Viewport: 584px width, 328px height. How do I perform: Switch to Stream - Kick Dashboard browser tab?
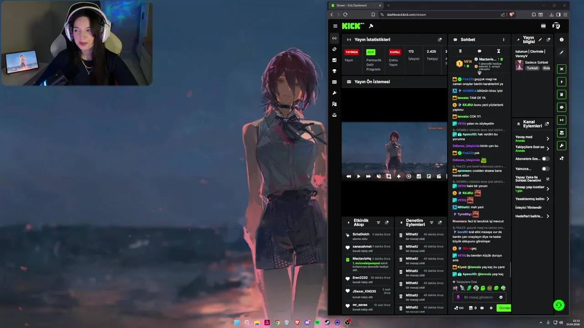click(x=355, y=5)
